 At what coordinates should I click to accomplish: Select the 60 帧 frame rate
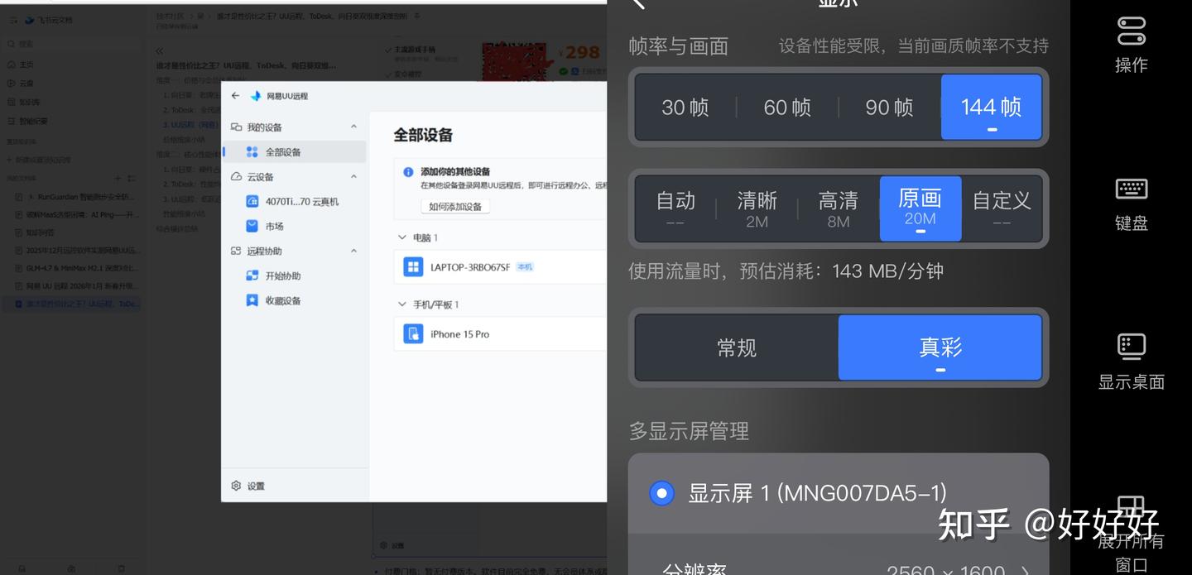point(787,108)
